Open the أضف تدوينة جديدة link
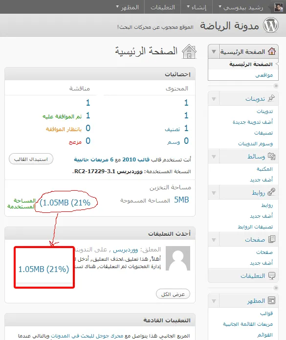Viewport: 286px width, 340px height. coord(253,122)
